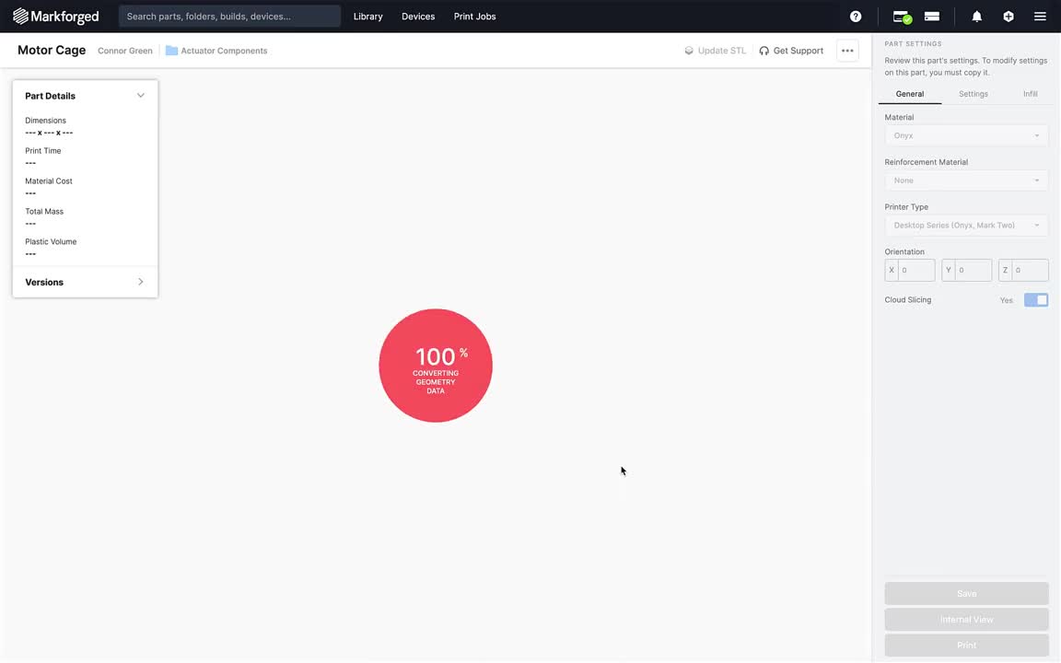Click the plus circle add icon
Viewport: 1061px width, 663px height.
point(1009,17)
